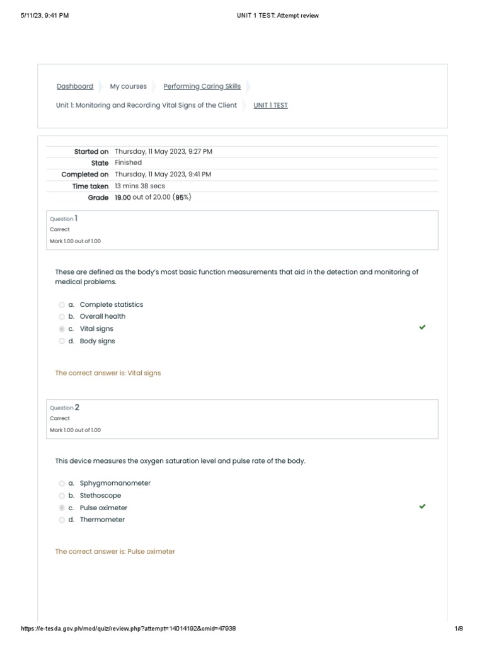Image resolution: width=484 pixels, height=645 pixels.
Task: Pick the "Pulse oximeter" radio button
Action: click(62, 508)
